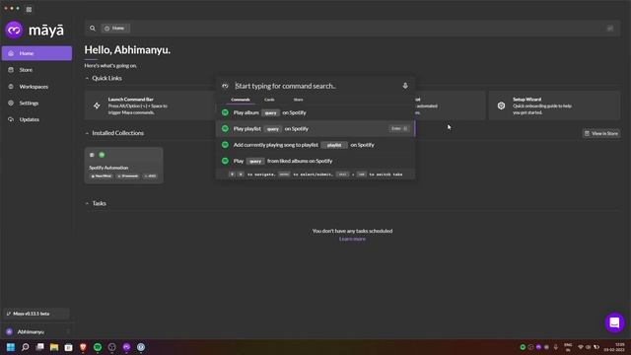Viewport: 631px width, 355px height.
Task: Click the icon at right end of search bar
Action: (610, 29)
